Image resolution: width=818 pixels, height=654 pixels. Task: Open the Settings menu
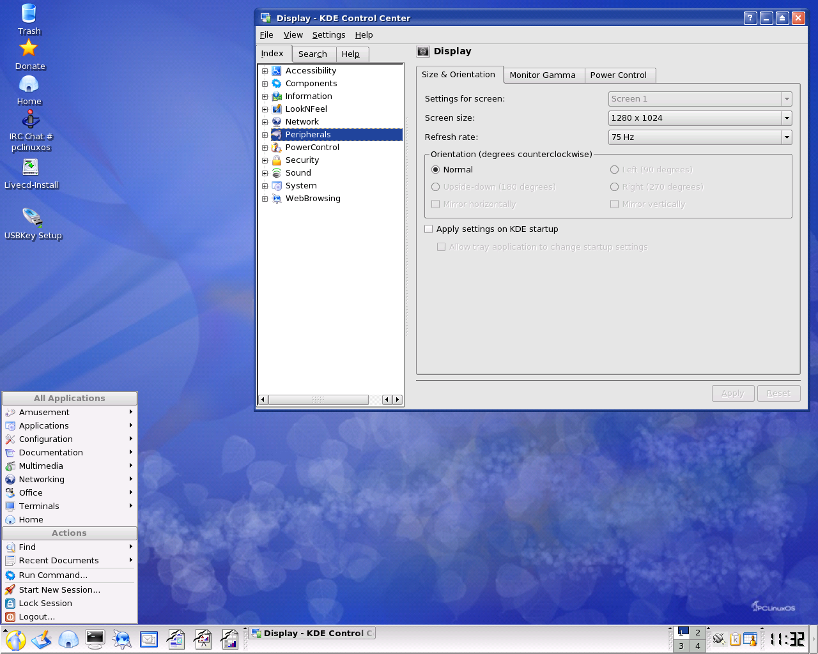(328, 35)
